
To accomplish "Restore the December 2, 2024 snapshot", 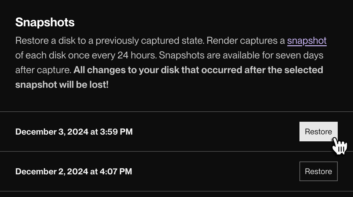I will click(x=318, y=171).
